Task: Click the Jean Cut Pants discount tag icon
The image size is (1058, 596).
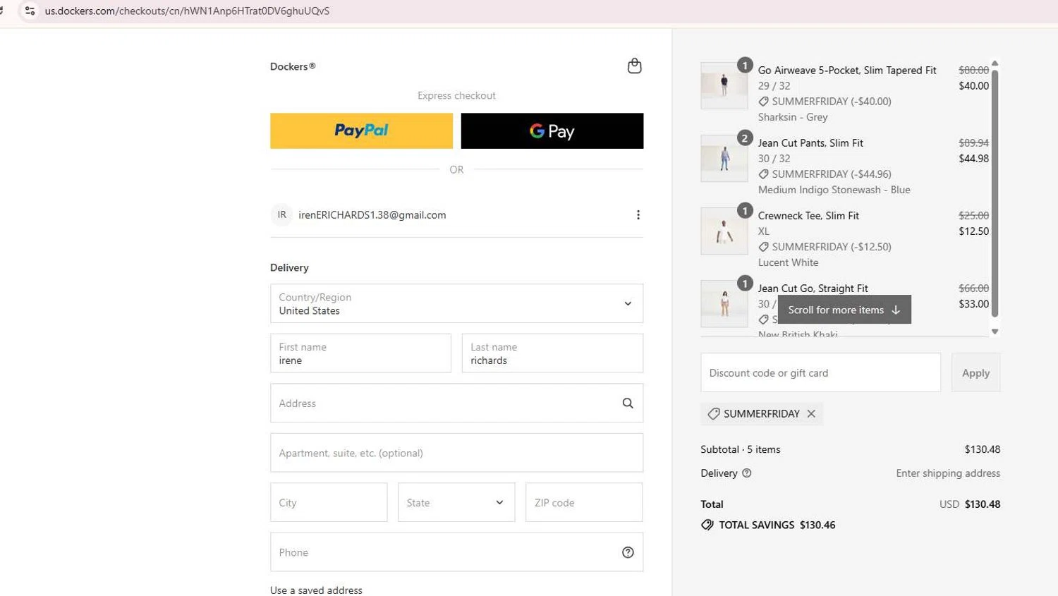Action: coord(763,174)
